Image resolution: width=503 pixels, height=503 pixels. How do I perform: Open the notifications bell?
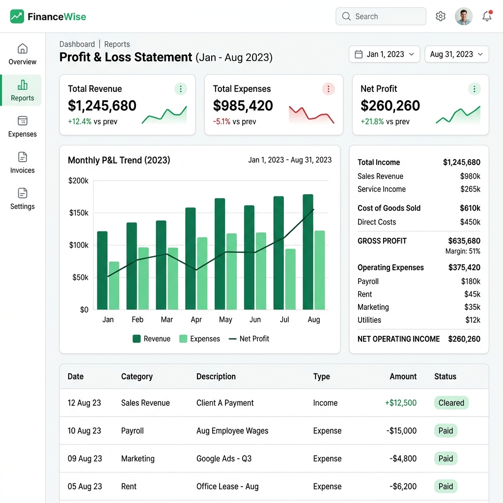click(487, 16)
